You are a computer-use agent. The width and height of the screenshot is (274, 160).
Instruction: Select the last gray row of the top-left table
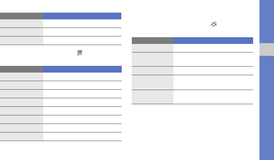click(21, 41)
